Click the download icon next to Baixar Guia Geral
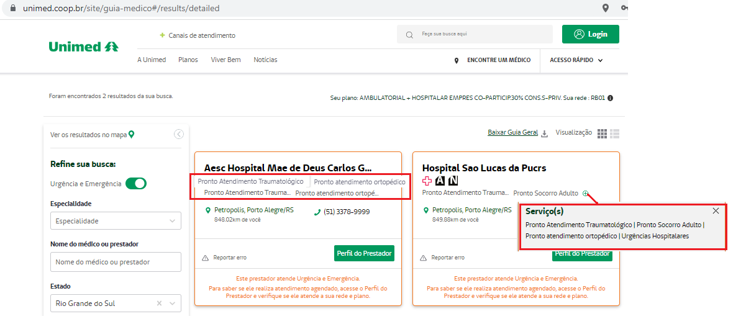Image resolution: width=746 pixels, height=324 pixels. click(x=545, y=133)
